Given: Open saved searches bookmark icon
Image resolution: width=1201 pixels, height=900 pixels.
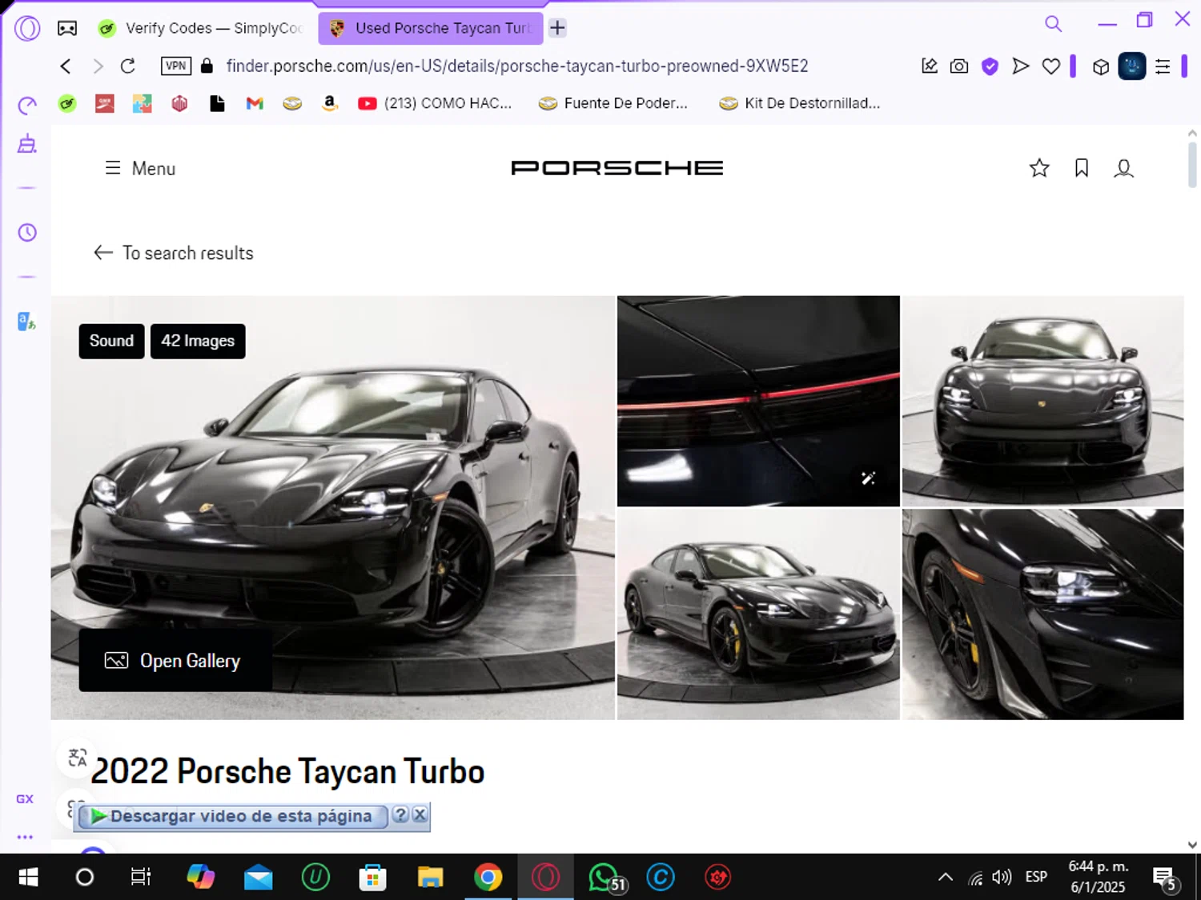Looking at the screenshot, I should click(x=1082, y=167).
